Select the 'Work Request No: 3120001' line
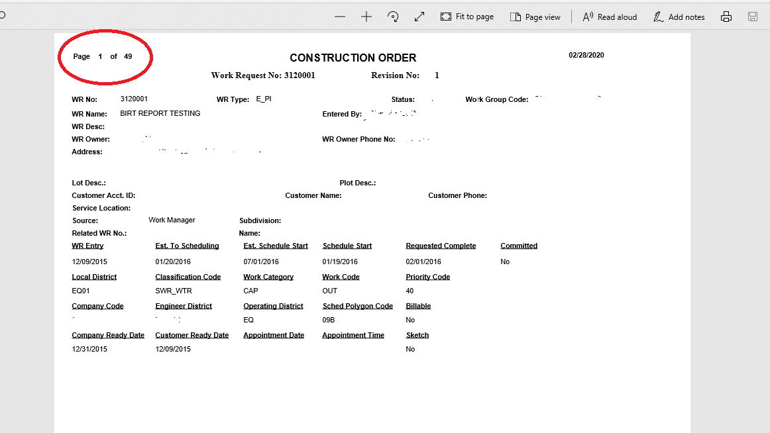Image resolution: width=770 pixels, height=433 pixels. click(263, 75)
